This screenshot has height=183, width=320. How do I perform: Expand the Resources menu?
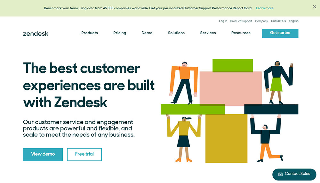(x=241, y=33)
